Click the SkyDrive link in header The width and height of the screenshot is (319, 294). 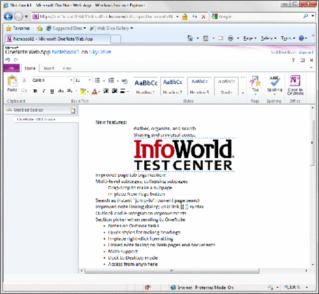pos(100,52)
